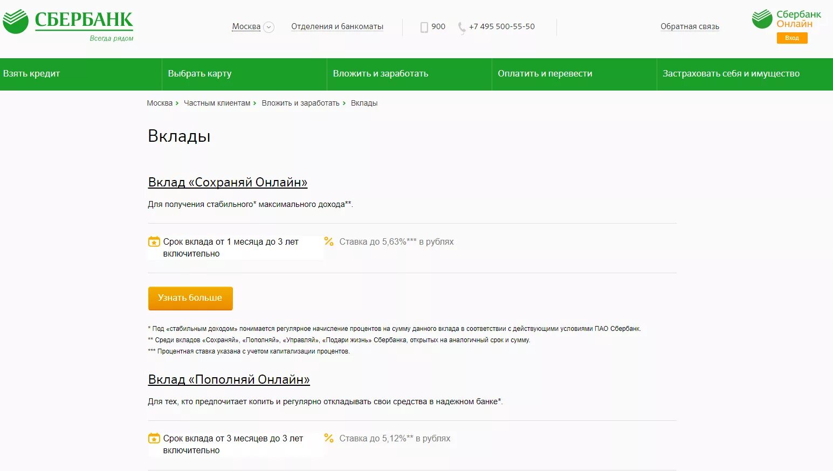
Task: Click the Всегда рядом slogan text
Action: click(112, 38)
